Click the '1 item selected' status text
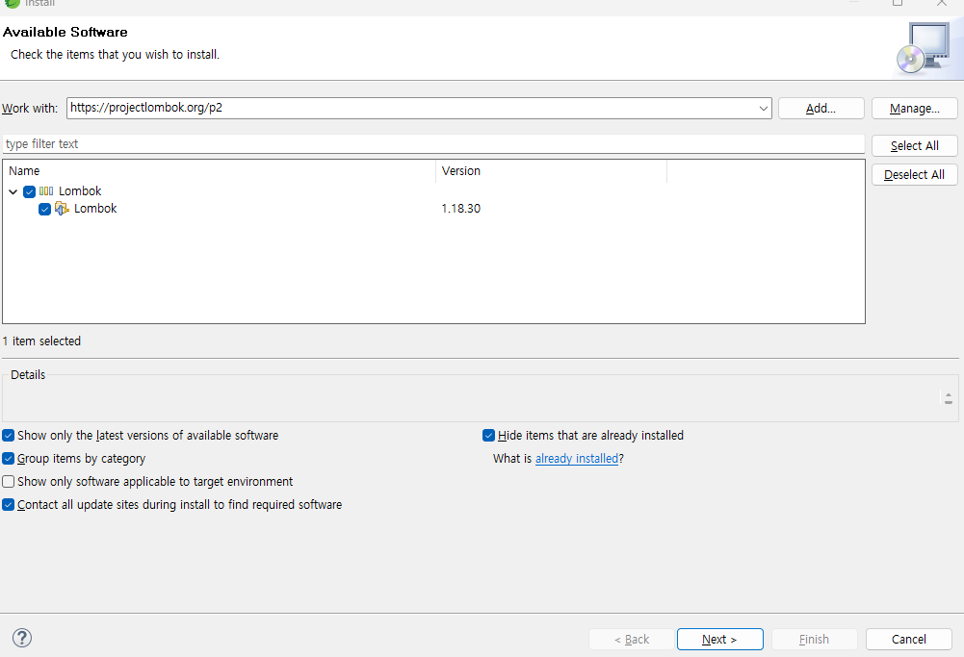 click(x=41, y=341)
